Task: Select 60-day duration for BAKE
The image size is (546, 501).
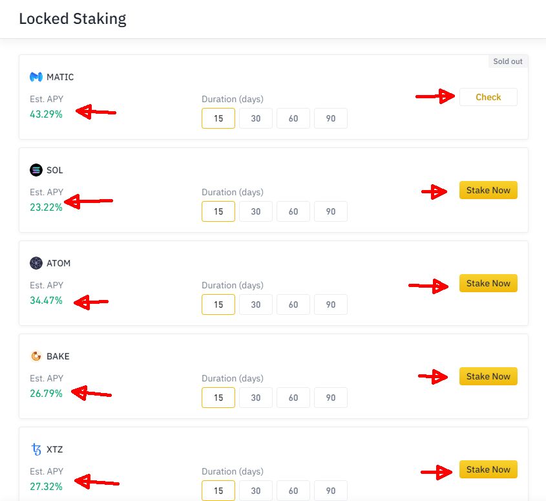Action: (293, 398)
